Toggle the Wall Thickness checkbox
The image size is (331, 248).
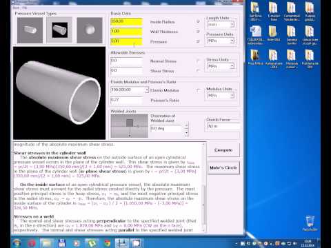coord(198,32)
